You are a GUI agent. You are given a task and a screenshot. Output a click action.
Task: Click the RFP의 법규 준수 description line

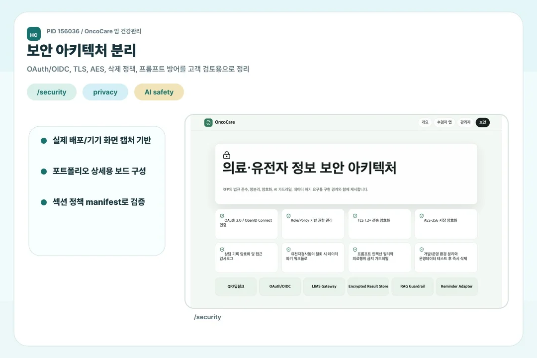tap(295, 189)
